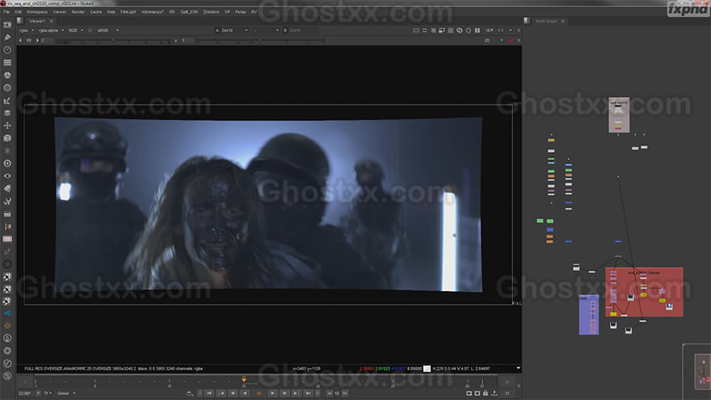Viewport: 711px width, 400px height.
Task: Open the sRGB viewer LUT dropdown
Action: [107, 31]
